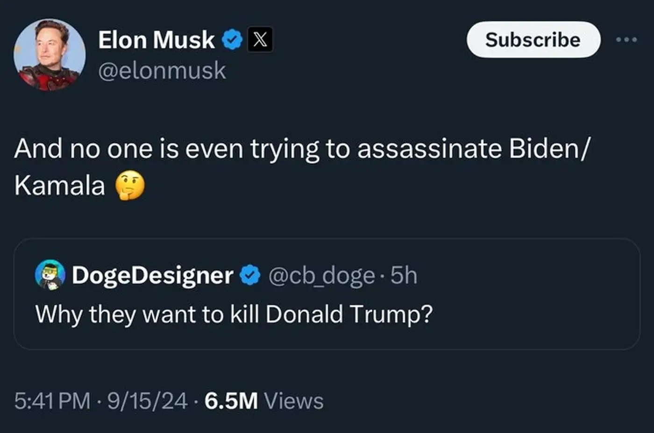Click the profile avatar beside the @elonmusk handle

[50, 55]
